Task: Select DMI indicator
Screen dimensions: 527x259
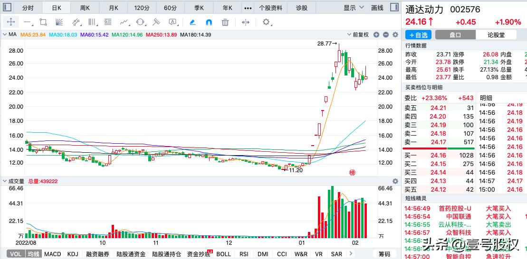Action: [x=263, y=254]
